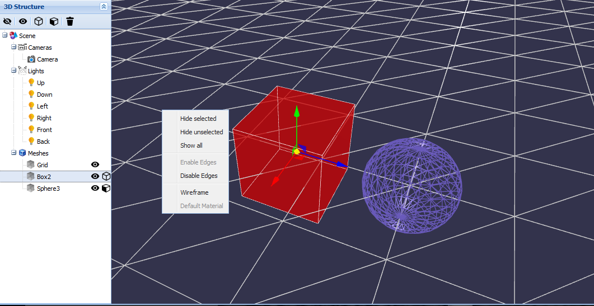
Task: Toggle visibility eye for Grid mesh
Action: click(95, 164)
